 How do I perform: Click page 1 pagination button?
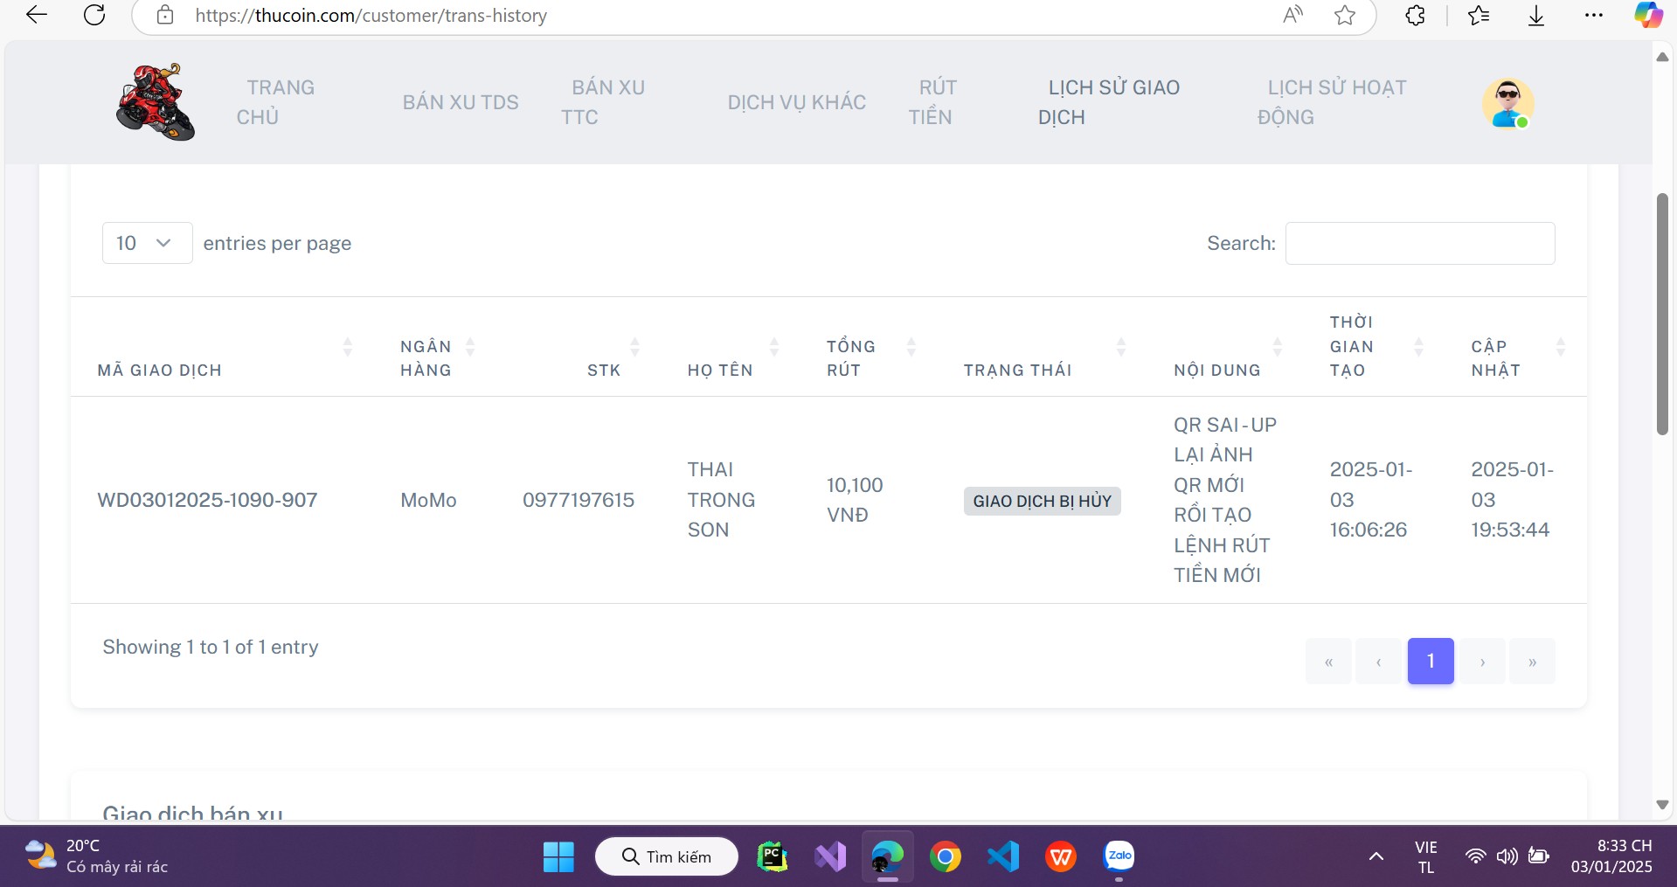(x=1430, y=662)
